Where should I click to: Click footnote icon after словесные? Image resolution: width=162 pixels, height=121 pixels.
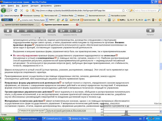tap(117, 55)
